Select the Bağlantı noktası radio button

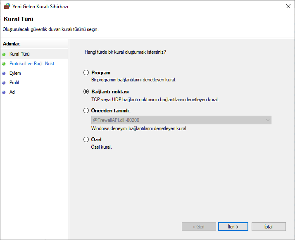tap(86, 92)
